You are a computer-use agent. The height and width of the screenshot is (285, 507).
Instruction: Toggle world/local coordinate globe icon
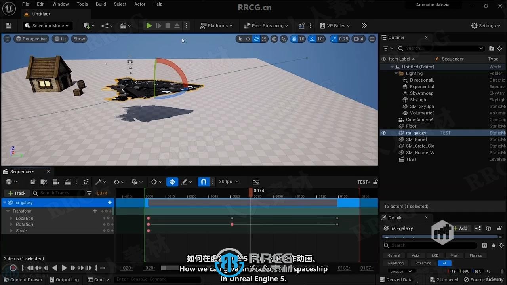pos(274,39)
